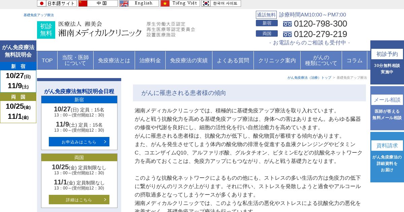Image resolution: width=404 pixels, height=212 pixels.
Task: Click がん免疫療法無料説明会日程 panel title
Action: point(79,91)
